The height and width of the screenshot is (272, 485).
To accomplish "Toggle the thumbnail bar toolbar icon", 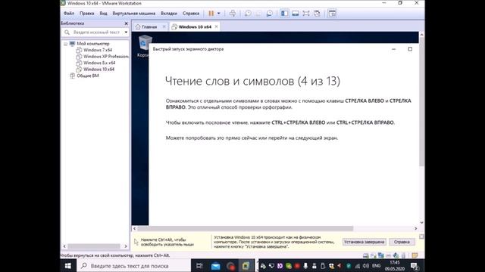I will [x=296, y=14].
